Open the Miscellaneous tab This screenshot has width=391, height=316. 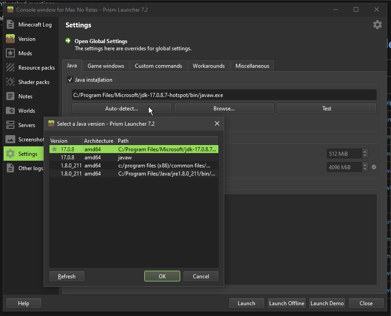click(253, 66)
